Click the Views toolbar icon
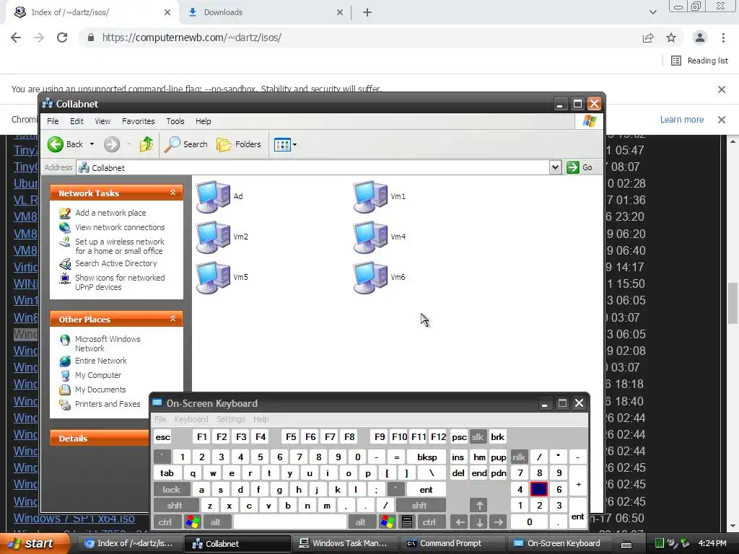739x554 pixels. 282,144
